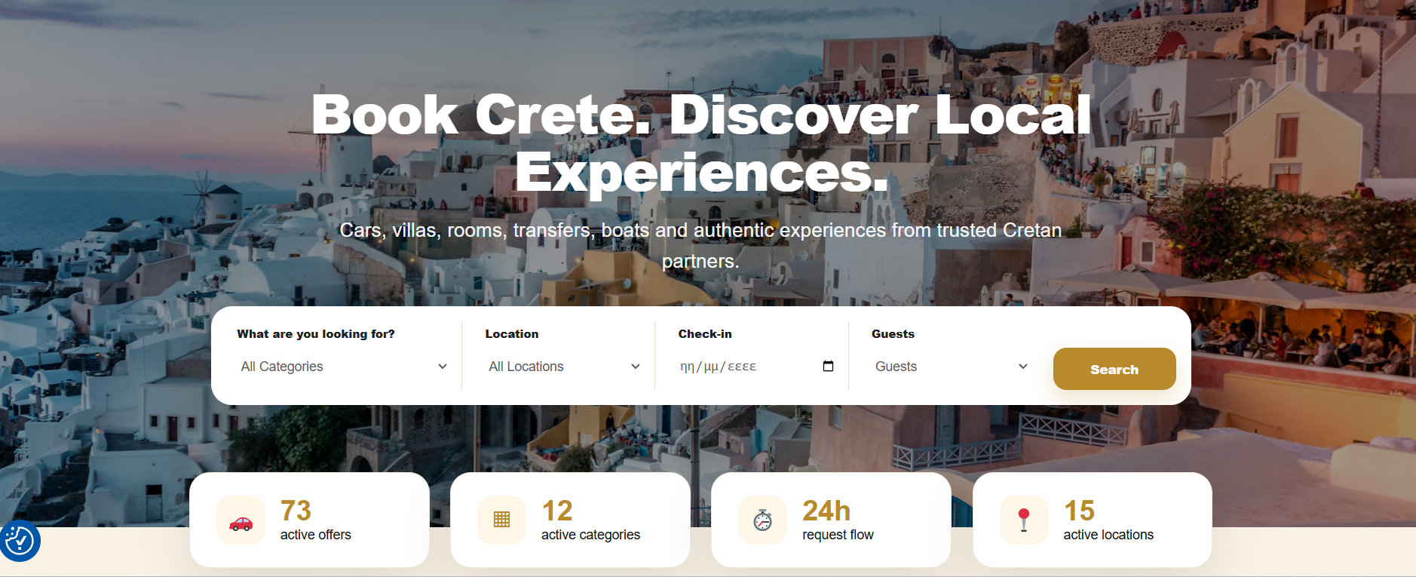
Task: Open the Guests dropdown
Action: click(x=951, y=367)
